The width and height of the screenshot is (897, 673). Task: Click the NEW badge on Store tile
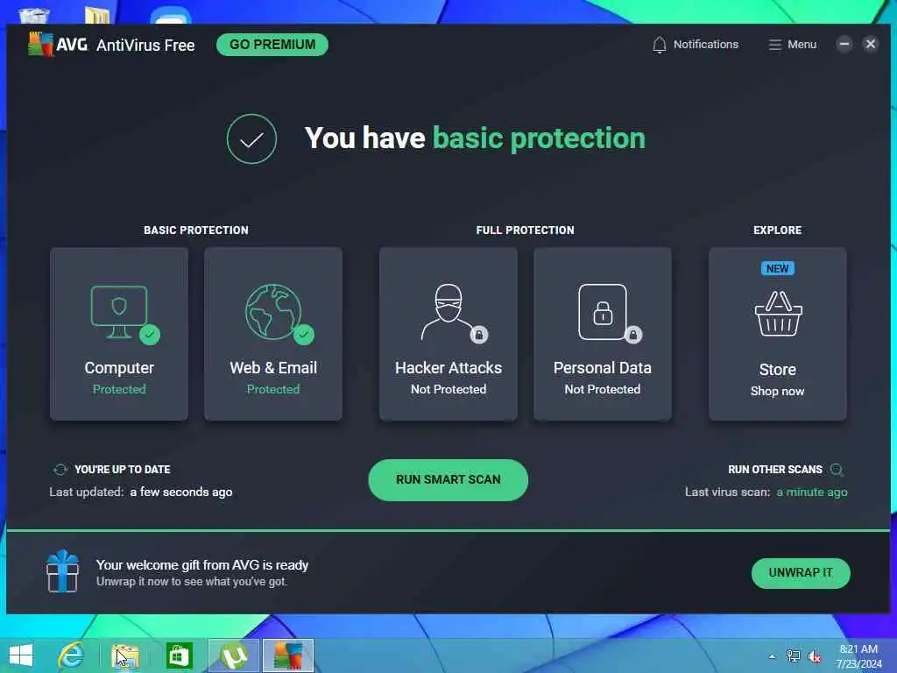click(778, 268)
